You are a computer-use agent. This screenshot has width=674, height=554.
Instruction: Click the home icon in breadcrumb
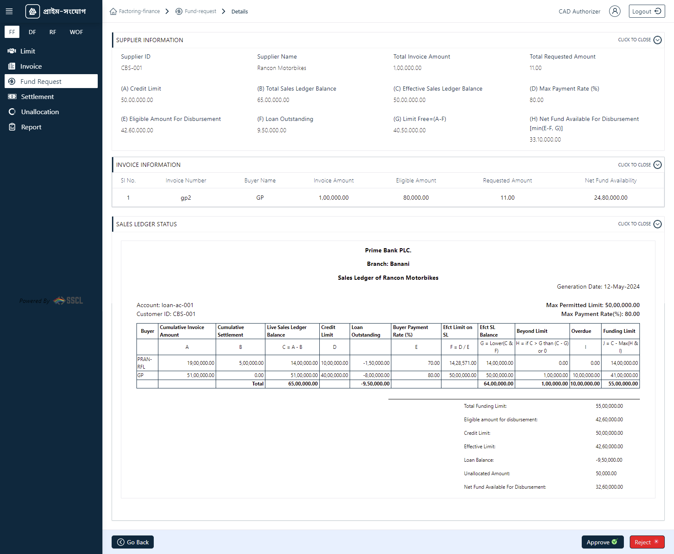pos(113,11)
